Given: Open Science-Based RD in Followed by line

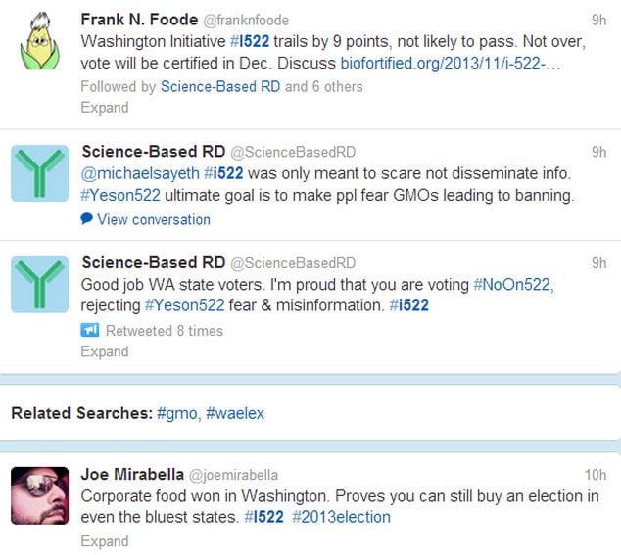Looking at the screenshot, I should (220, 86).
